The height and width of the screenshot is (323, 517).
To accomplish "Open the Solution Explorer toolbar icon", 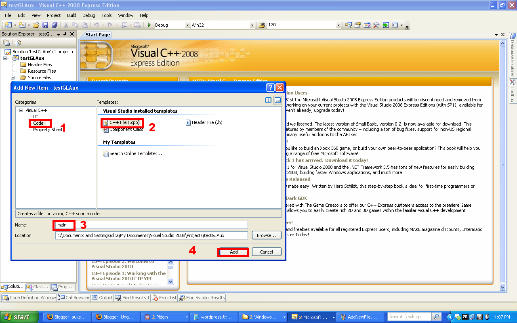I will [348, 25].
